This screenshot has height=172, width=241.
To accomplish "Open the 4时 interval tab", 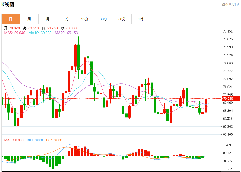I will pos(141,19).
